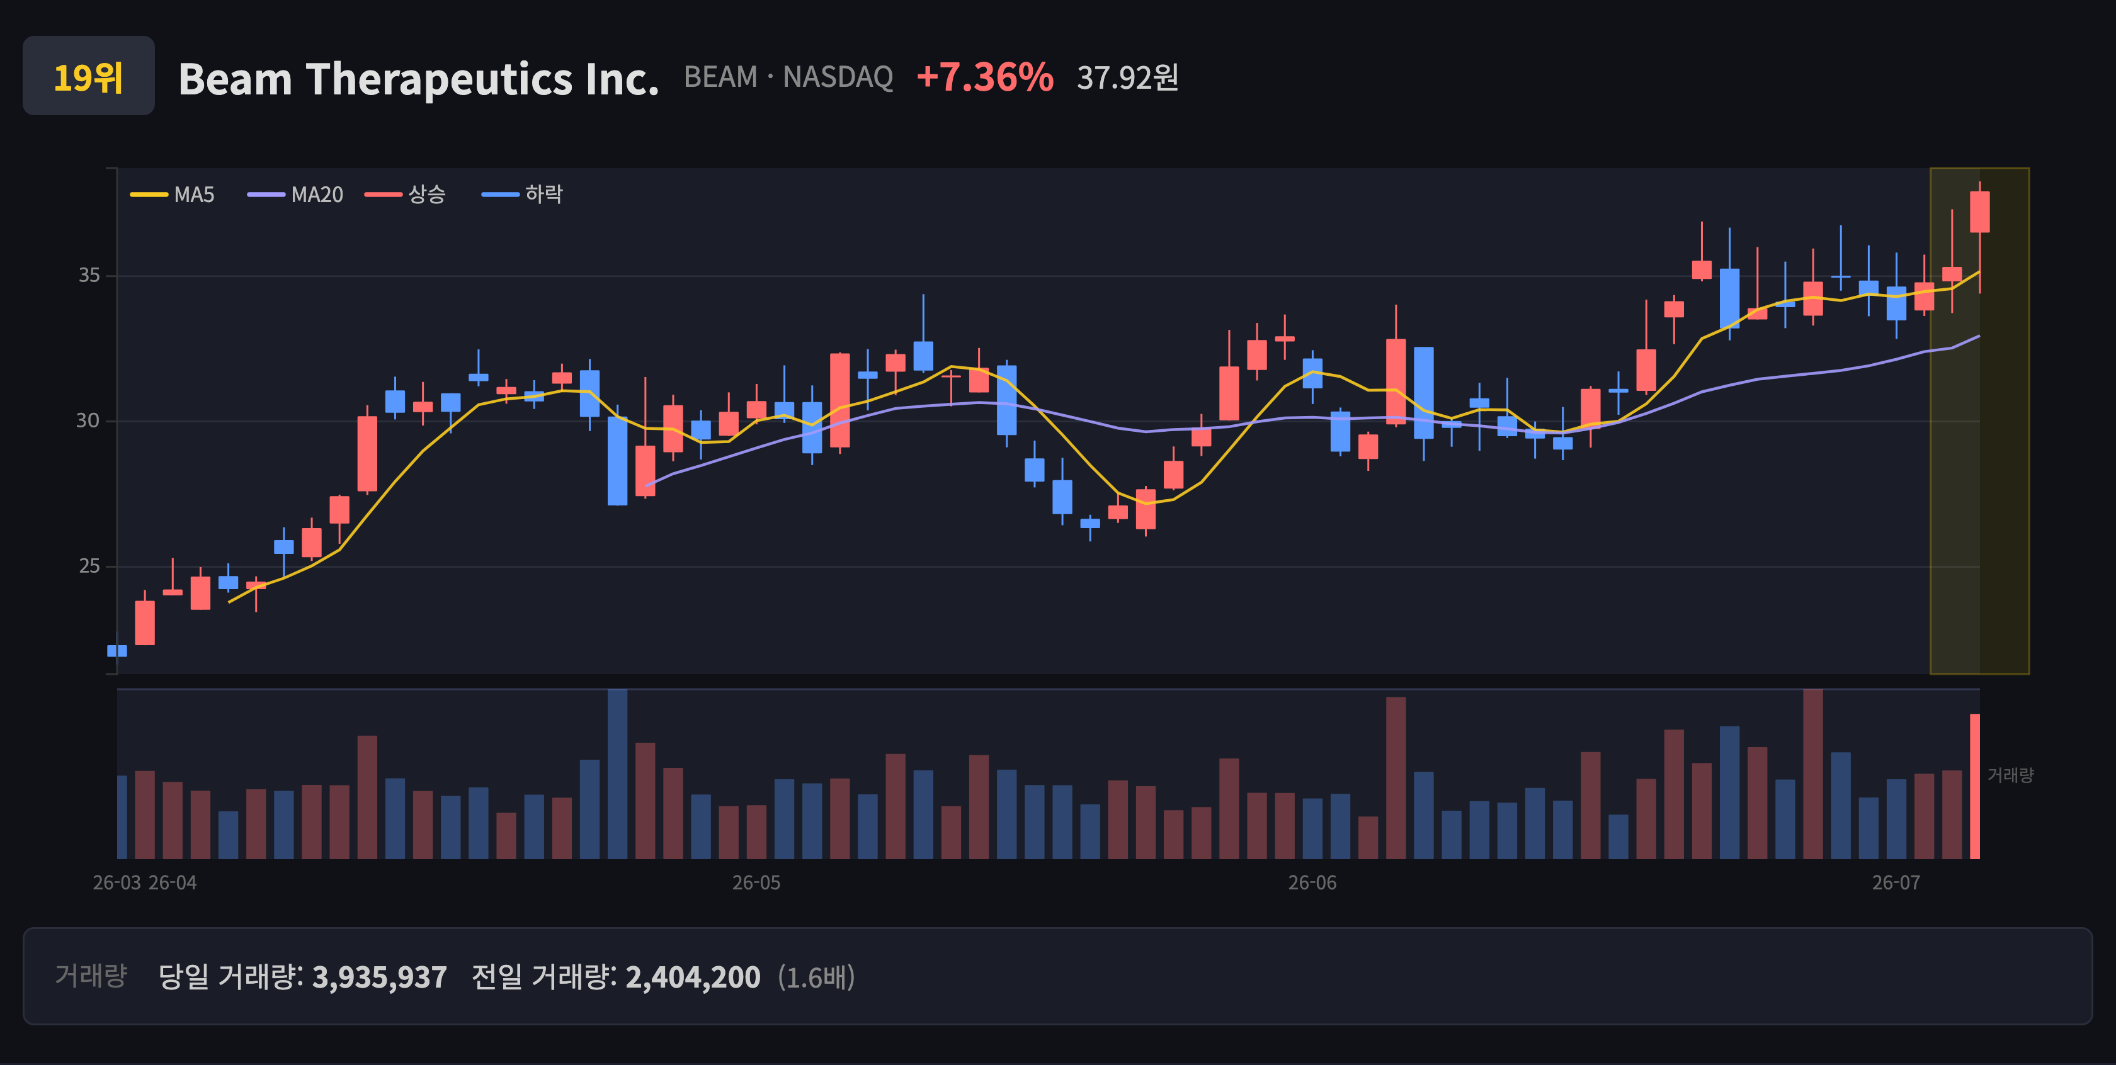Click the first blue candlestick at chart start
The height and width of the screenshot is (1065, 2116).
coord(117,651)
